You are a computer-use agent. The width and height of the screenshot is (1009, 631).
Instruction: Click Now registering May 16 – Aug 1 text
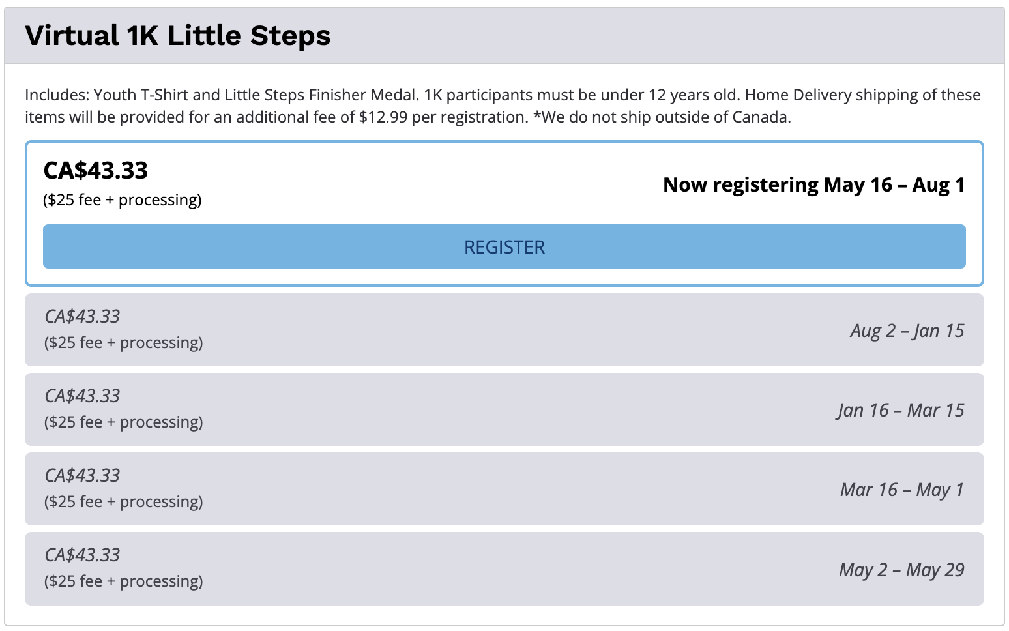(x=813, y=185)
